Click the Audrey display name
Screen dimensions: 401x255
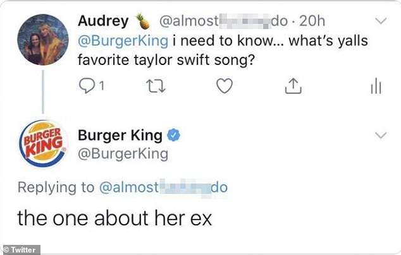(102, 22)
